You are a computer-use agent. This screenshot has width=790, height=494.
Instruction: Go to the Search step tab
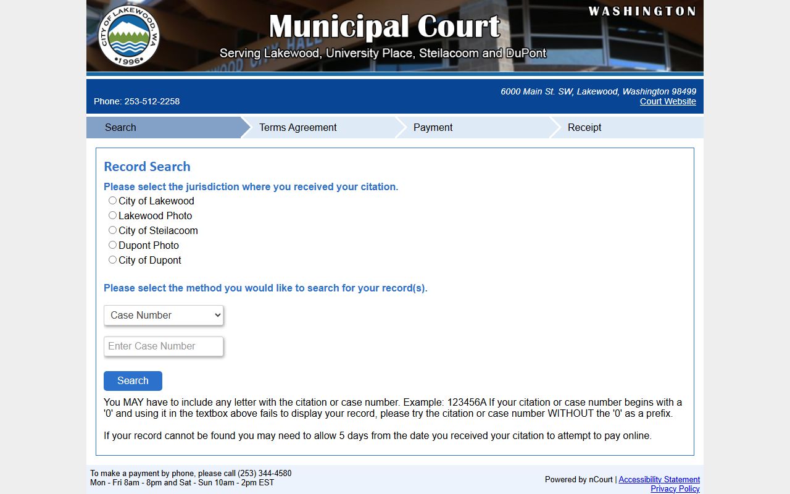tap(164, 127)
